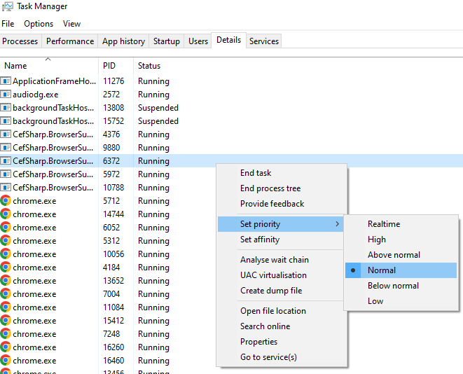This screenshot has height=374, width=463.
Task: Set priority to Realtime
Action: coord(384,224)
